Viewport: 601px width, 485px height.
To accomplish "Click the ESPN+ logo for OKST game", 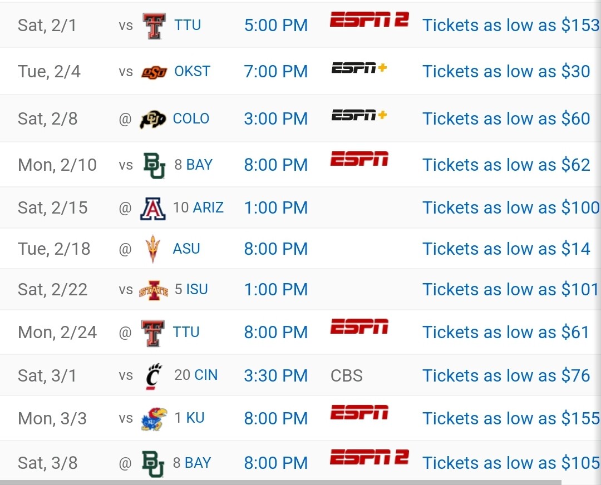I will [359, 68].
